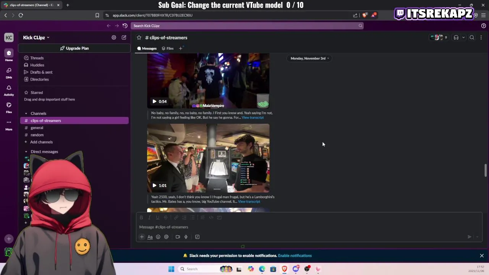Click the 1:01 video thumbnail
This screenshot has height=275, width=489.
click(x=208, y=158)
